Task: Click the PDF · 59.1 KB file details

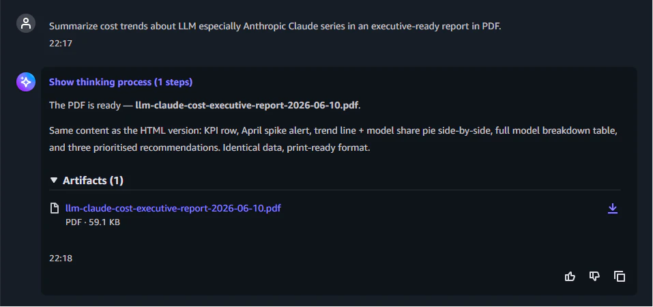Action: [x=92, y=222]
